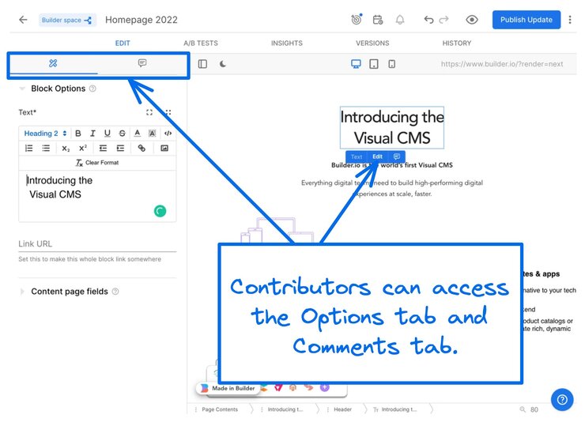585x422 pixels.
Task: Open the help question mark button
Action: click(x=562, y=400)
